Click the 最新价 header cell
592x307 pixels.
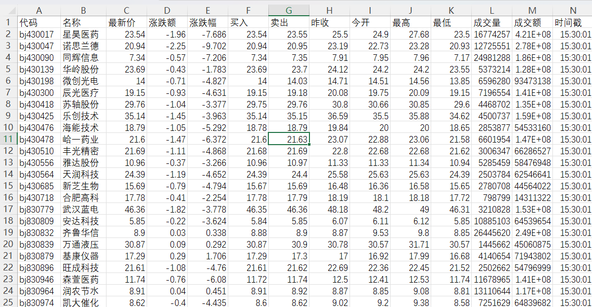tap(126, 23)
